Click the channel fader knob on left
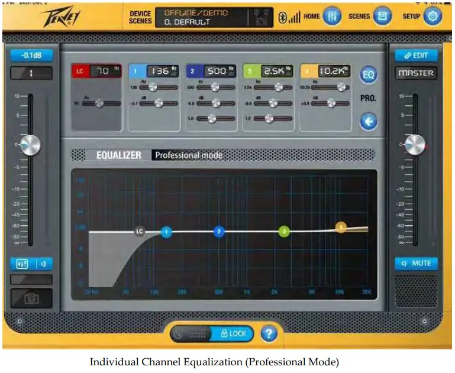This screenshot has width=455, height=373. pyautogui.click(x=30, y=145)
